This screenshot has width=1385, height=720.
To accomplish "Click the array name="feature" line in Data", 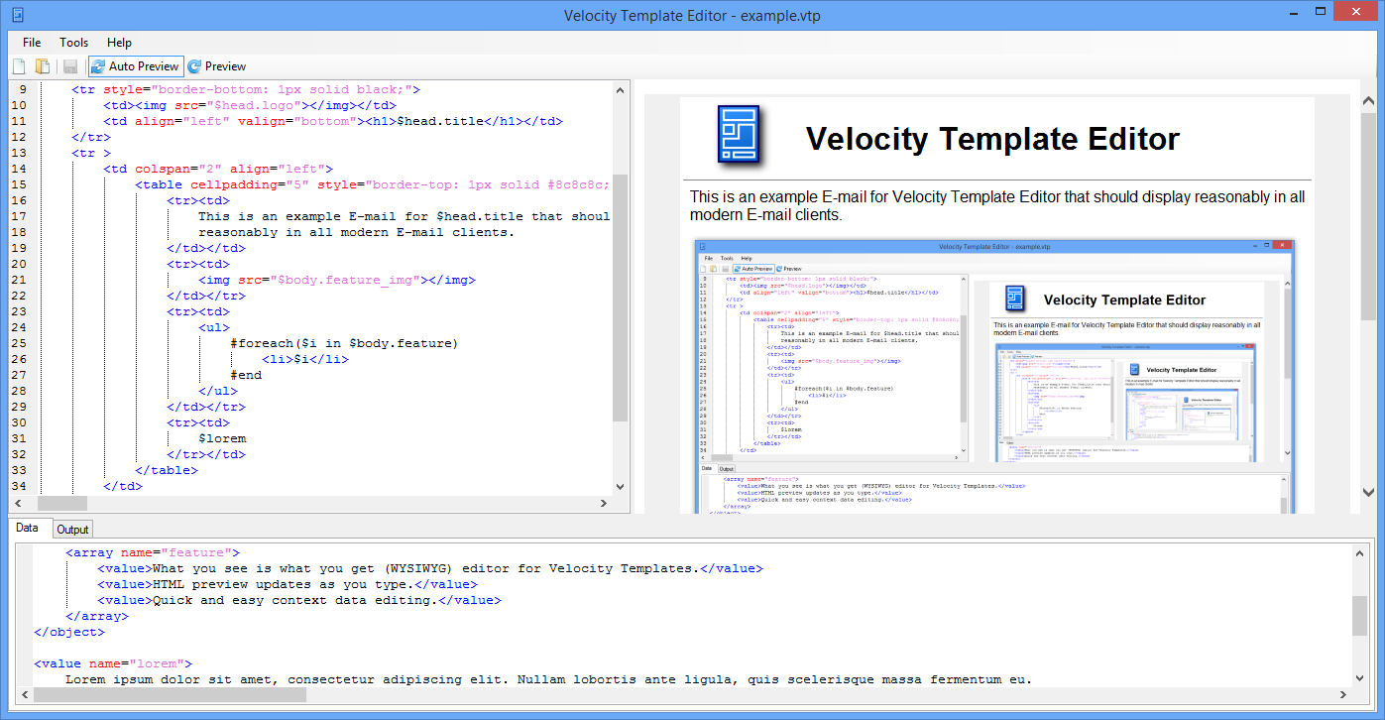I will 153,552.
